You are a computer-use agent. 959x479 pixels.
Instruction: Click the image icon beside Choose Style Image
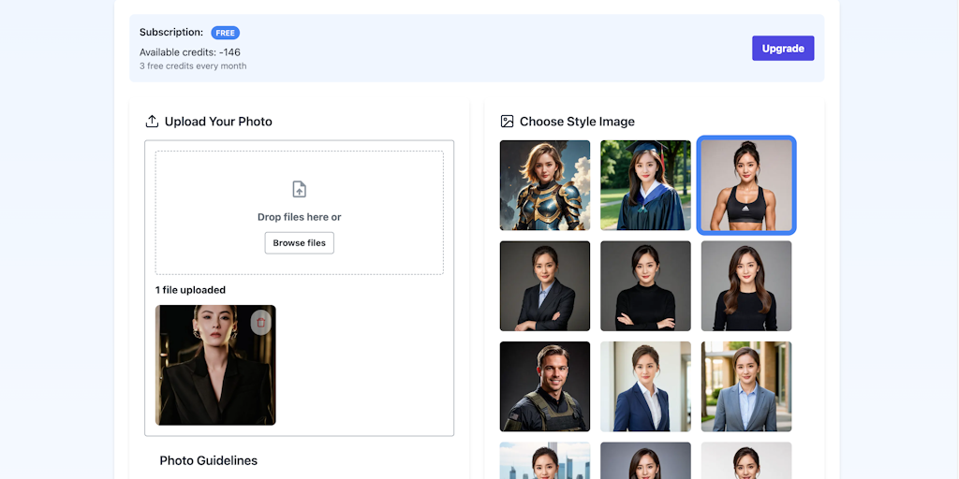pyautogui.click(x=507, y=122)
